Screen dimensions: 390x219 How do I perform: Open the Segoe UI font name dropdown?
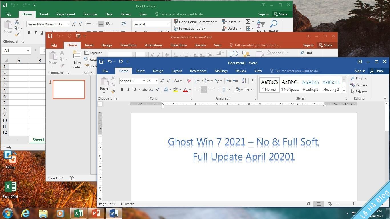coord(144,81)
